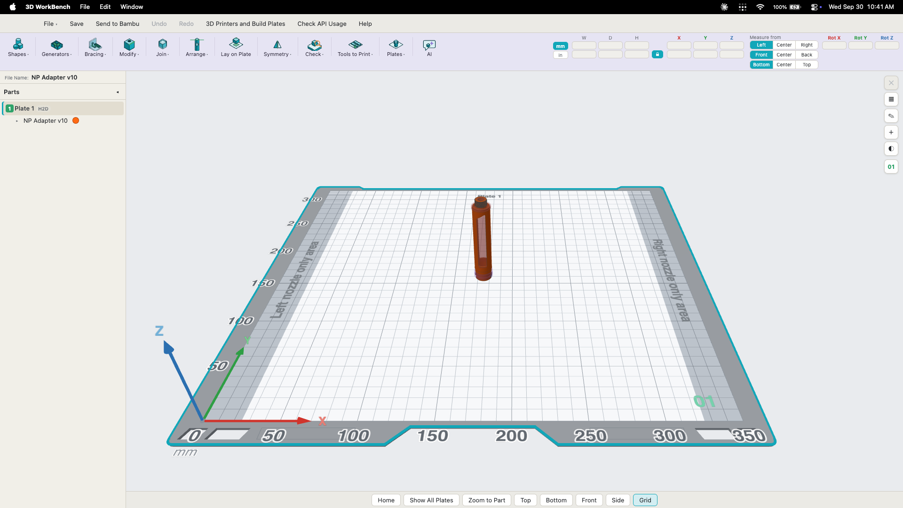903x508 pixels.
Task: Click the Plate 1 green number badge
Action: [x=9, y=109]
